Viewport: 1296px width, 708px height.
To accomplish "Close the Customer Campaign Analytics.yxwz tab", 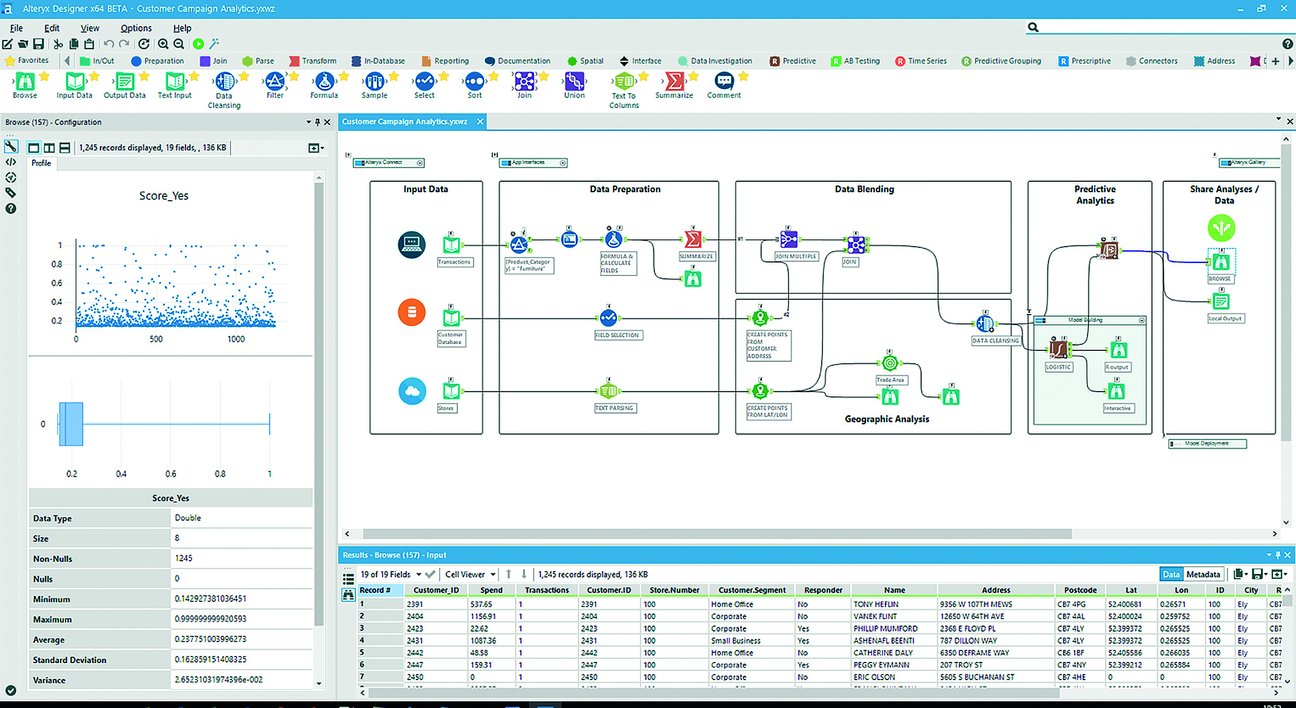I will [480, 122].
